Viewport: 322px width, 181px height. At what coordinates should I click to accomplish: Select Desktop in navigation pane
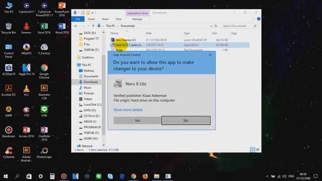point(89,70)
